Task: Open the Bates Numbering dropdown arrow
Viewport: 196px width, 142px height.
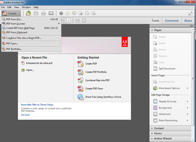Action: [187, 121]
